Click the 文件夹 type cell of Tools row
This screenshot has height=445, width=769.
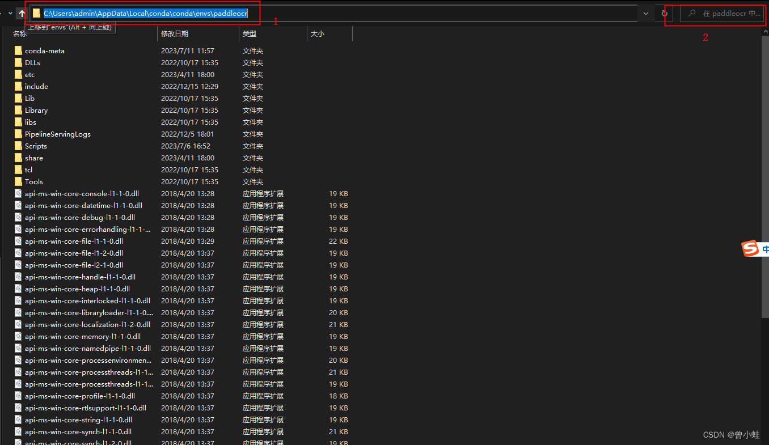pos(253,182)
